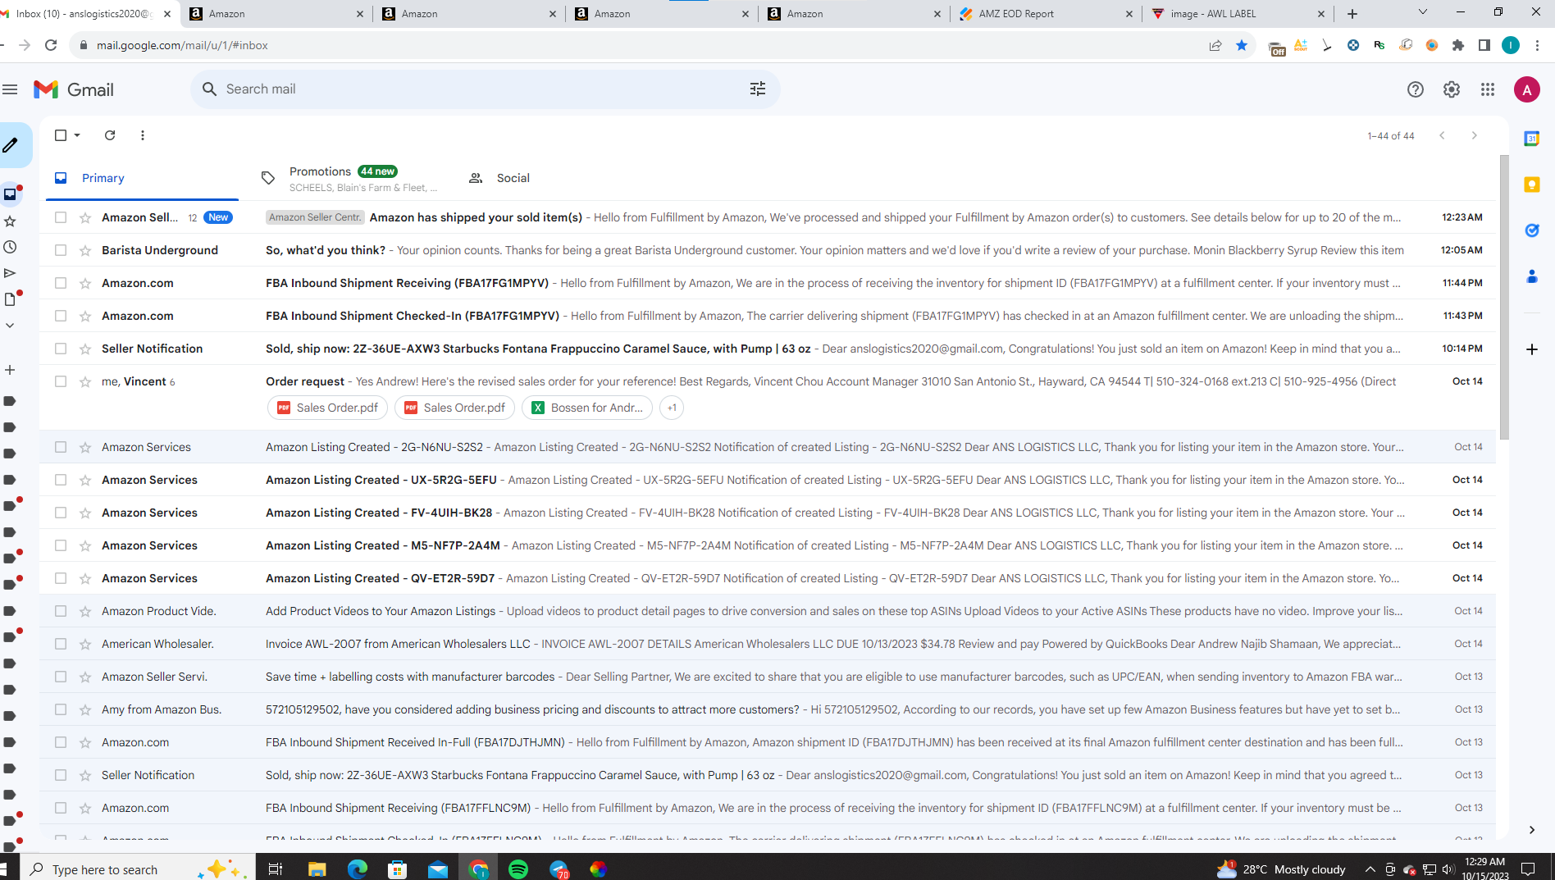
Task: Open a new Chrome tab
Action: click(x=1352, y=14)
